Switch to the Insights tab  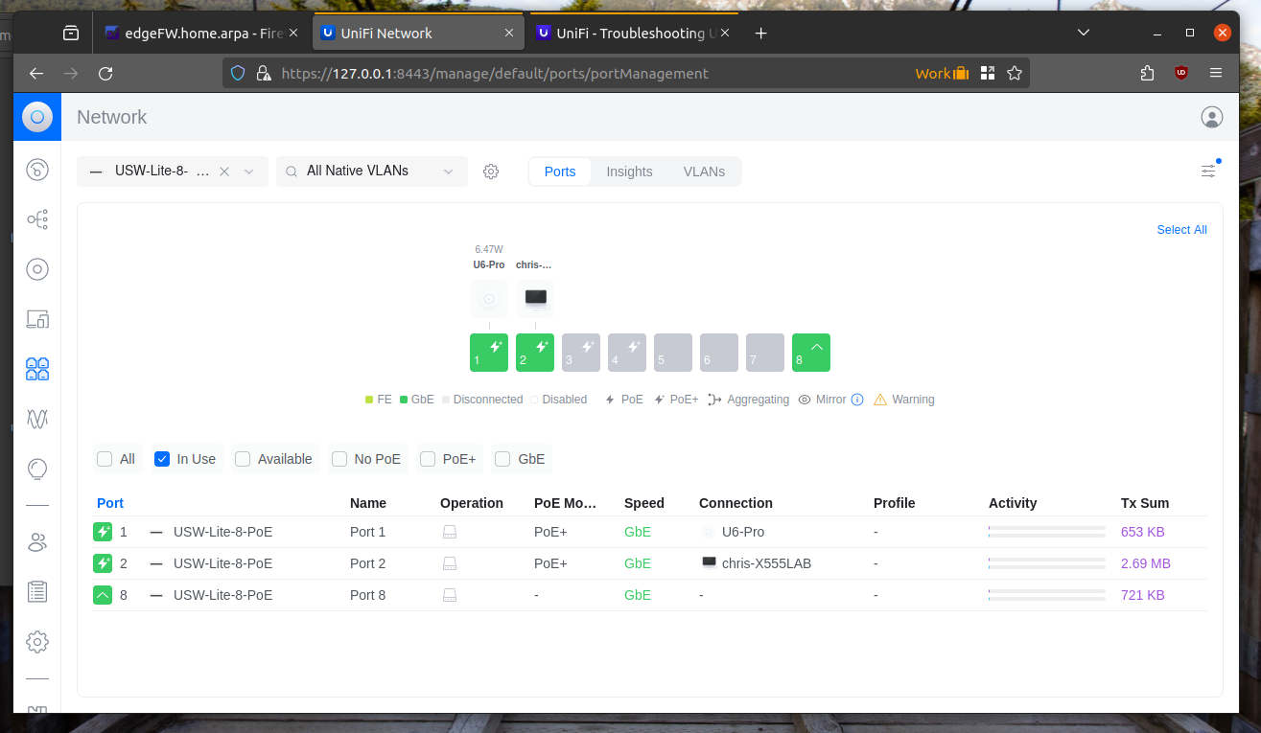tap(629, 172)
